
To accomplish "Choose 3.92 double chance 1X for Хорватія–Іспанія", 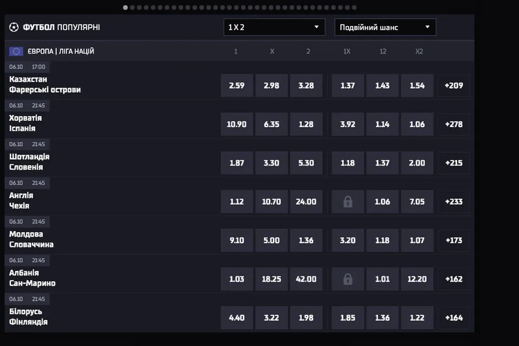I will pos(348,124).
